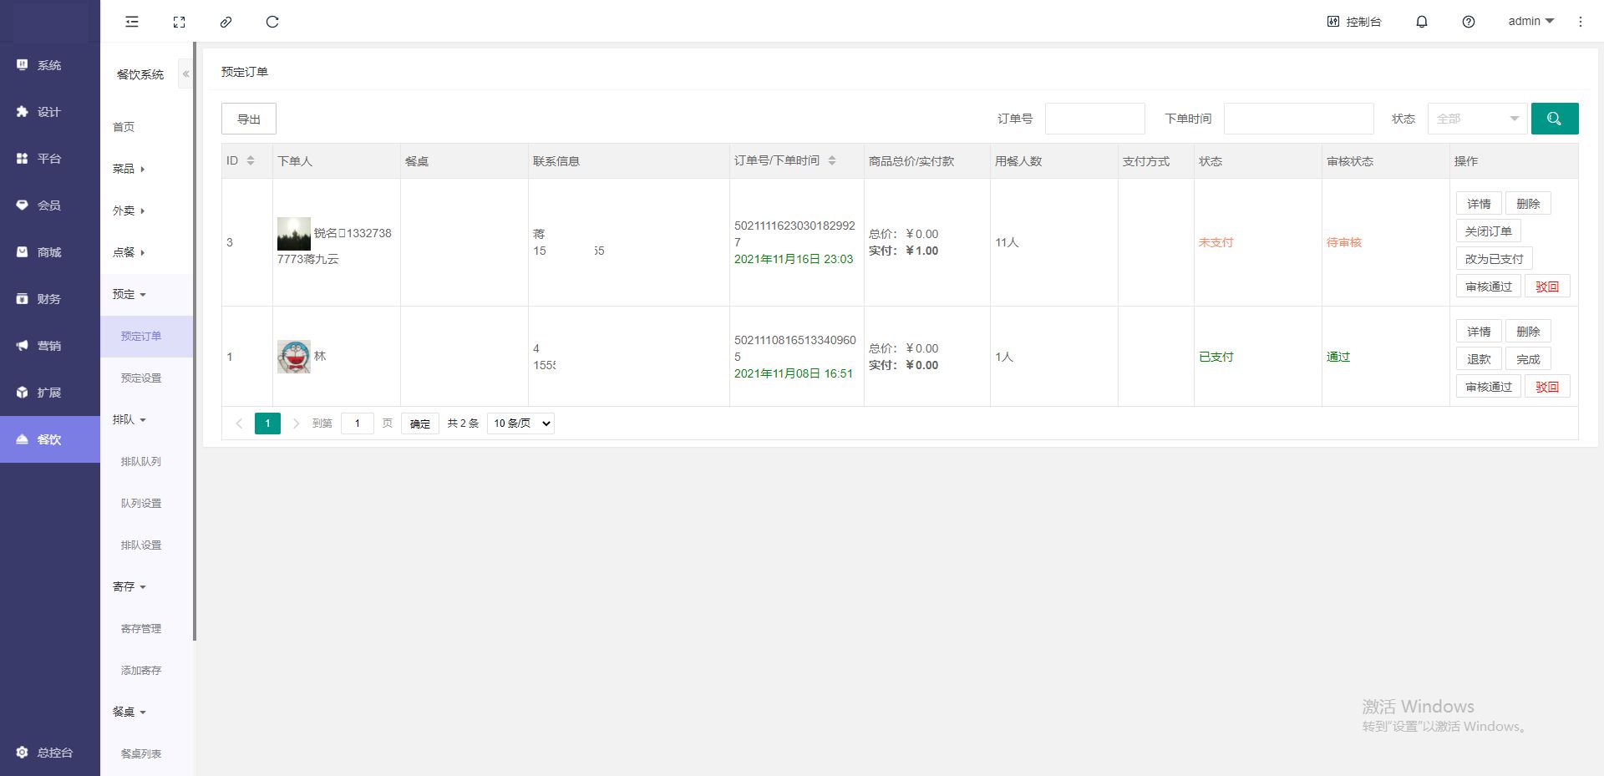Sort the table by ID column
Viewport: 1604px width, 776px height.
point(250,160)
